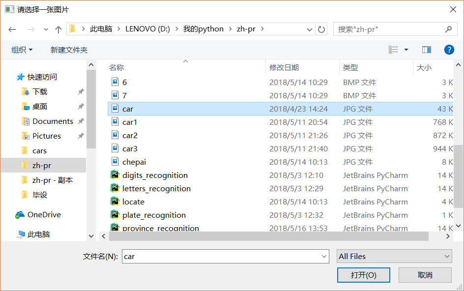Image resolution: width=464 pixels, height=291 pixels.
Task: Open the All Files type dropdown
Action: [394, 257]
